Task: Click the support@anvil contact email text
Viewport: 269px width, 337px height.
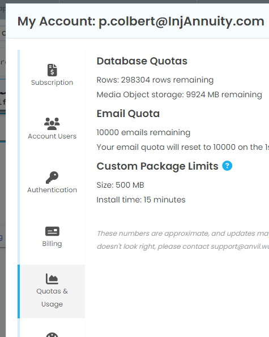Action: (240, 247)
